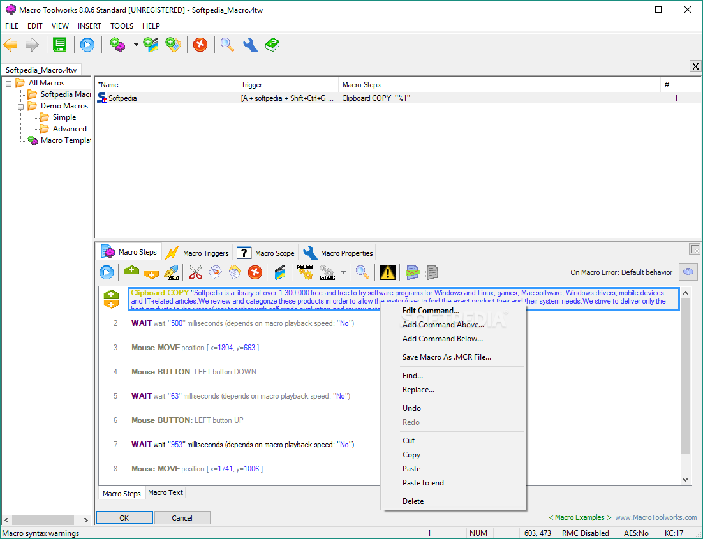Close the Softpedia_Macro.4tw file tab panel
The height and width of the screenshot is (539, 703).
pyautogui.click(x=695, y=66)
